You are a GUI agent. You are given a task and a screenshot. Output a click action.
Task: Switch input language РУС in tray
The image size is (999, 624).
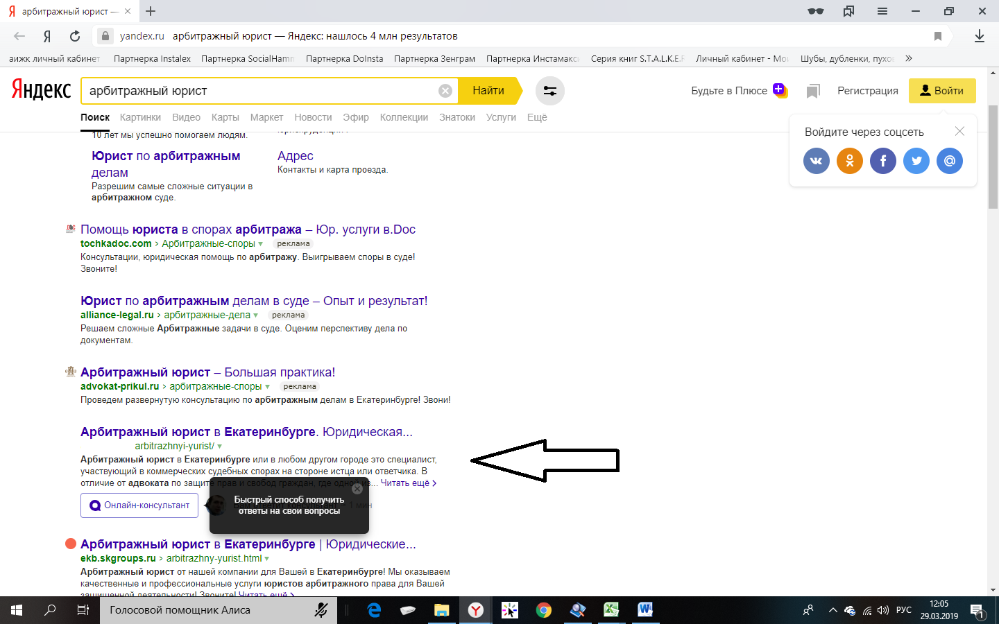[904, 610]
